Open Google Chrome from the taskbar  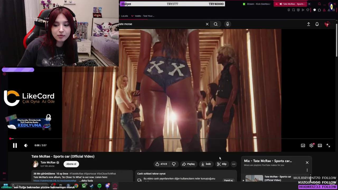pos(76,186)
